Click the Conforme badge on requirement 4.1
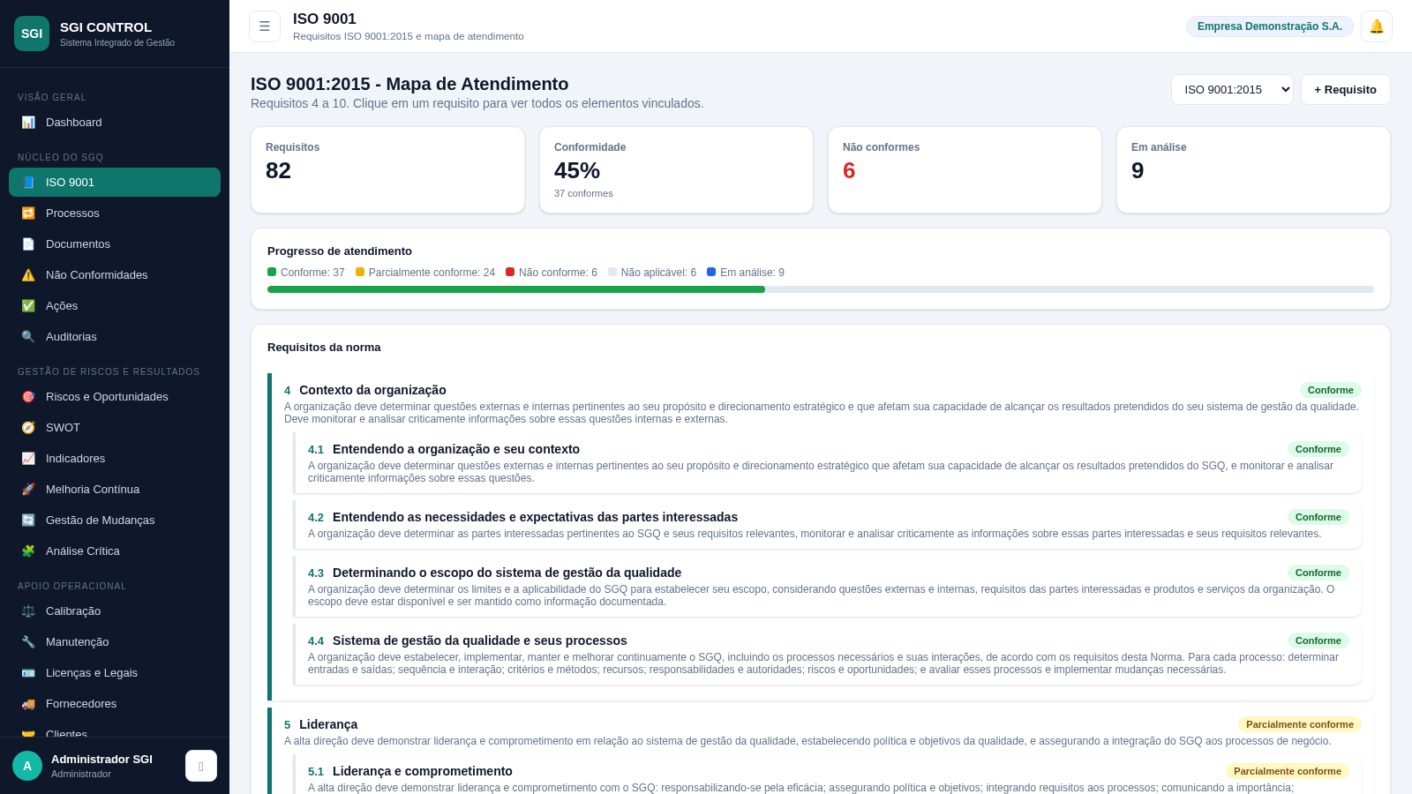The width and height of the screenshot is (1412, 794). point(1318,449)
